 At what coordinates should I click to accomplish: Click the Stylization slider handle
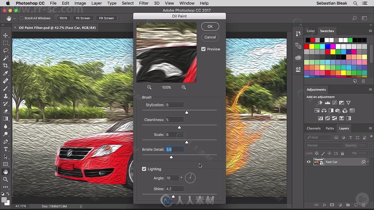187,113
